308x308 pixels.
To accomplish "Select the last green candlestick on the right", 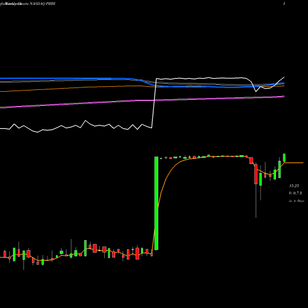I will pos(285,158).
